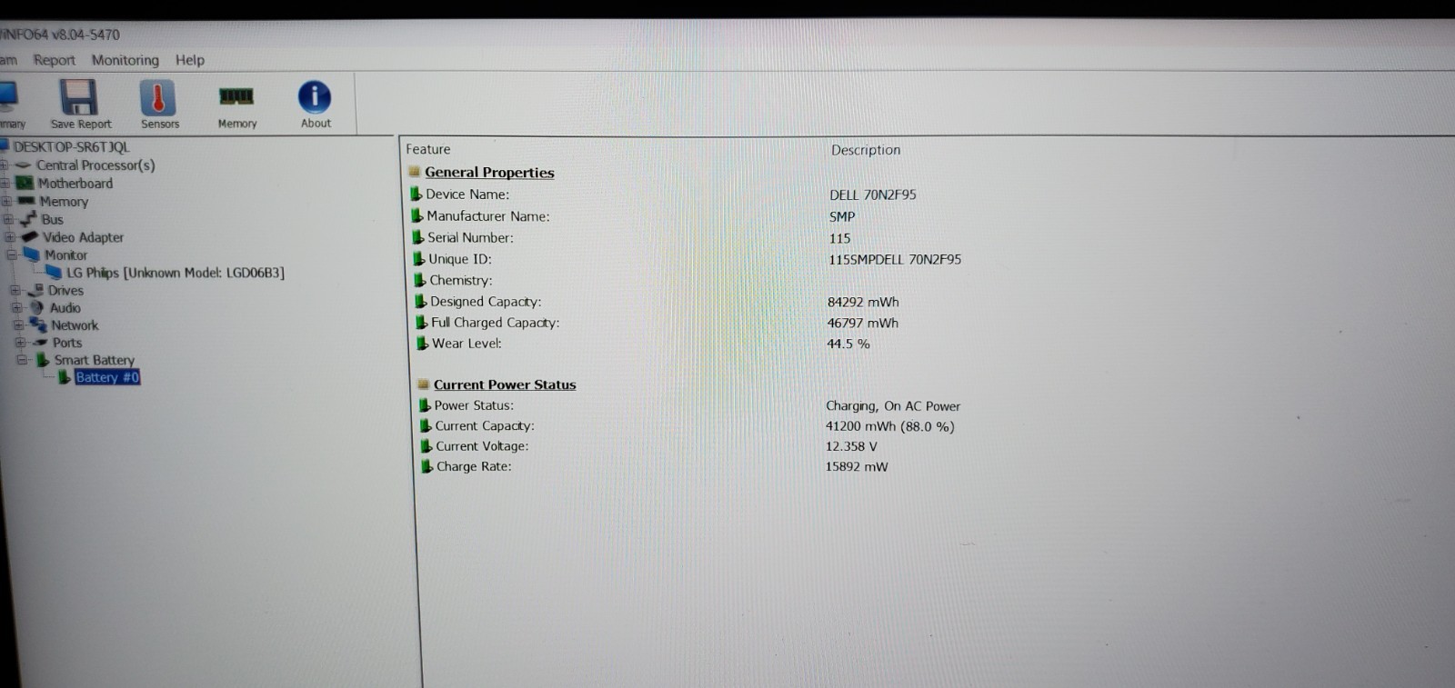Expand the Bus node
The height and width of the screenshot is (688, 1455).
(8, 219)
